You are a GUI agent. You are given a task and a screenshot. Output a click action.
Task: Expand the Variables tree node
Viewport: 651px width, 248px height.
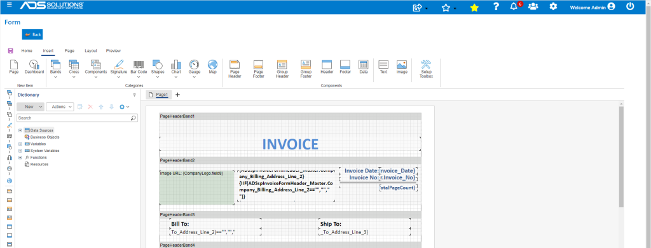20,144
